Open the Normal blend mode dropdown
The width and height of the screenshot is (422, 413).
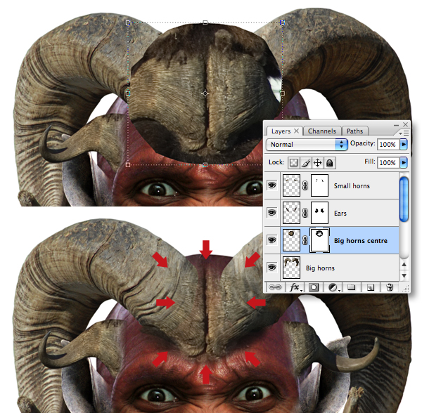[x=307, y=144]
